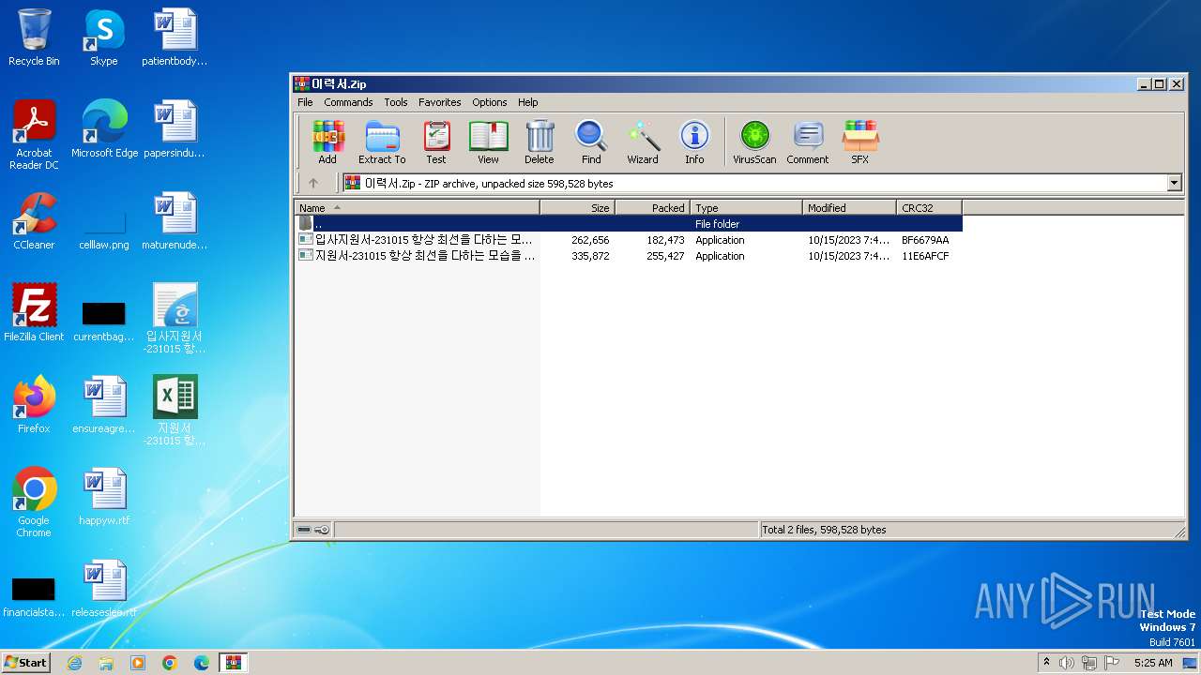This screenshot has height=675, width=1201.
Task: Click the Test archive icon
Action: coord(436,142)
